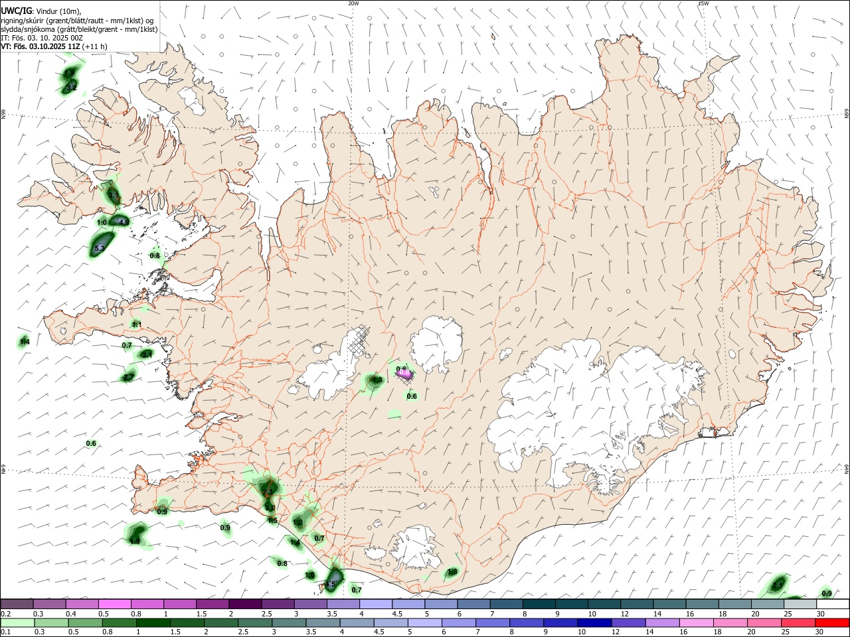Click the bright red 30 swatch, lower scale
The height and width of the screenshot is (637, 850).
tap(832, 623)
